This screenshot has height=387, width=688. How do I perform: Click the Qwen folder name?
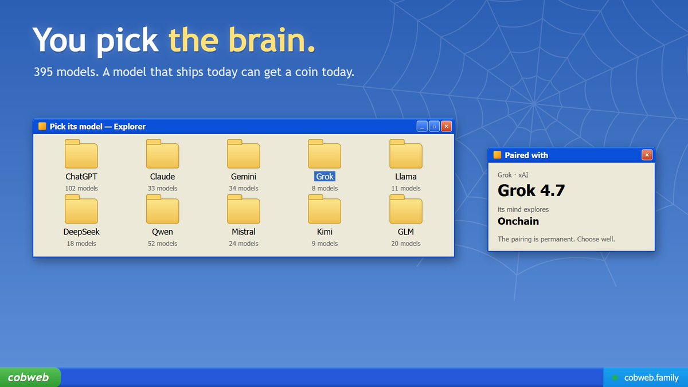click(x=162, y=232)
